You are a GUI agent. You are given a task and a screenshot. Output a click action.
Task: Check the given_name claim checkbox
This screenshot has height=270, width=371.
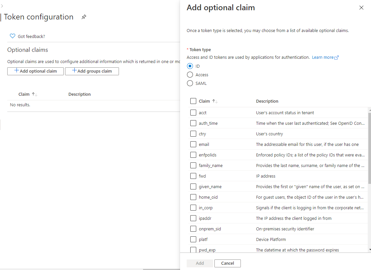[x=193, y=186]
